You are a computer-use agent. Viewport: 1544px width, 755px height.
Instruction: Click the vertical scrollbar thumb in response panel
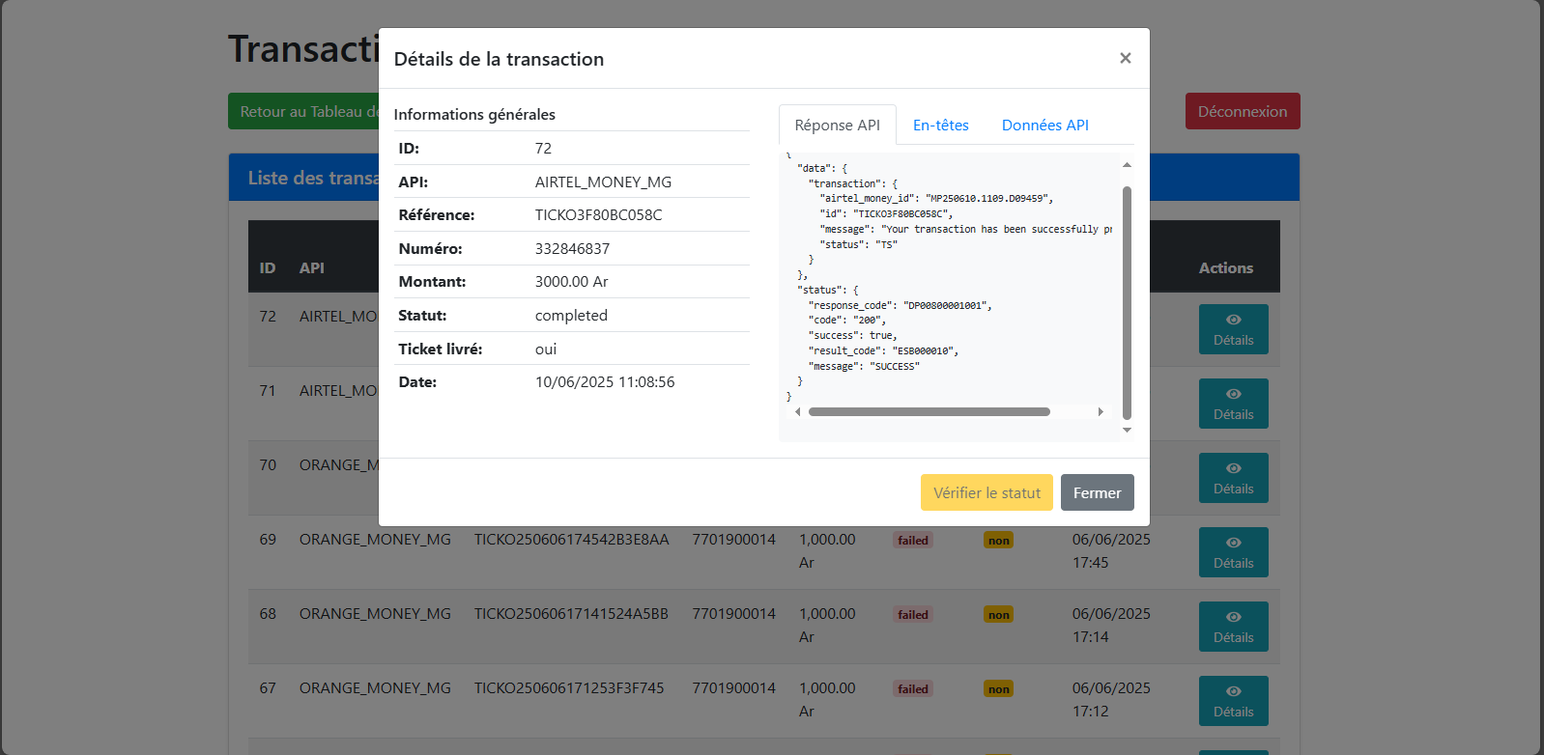tap(1127, 299)
